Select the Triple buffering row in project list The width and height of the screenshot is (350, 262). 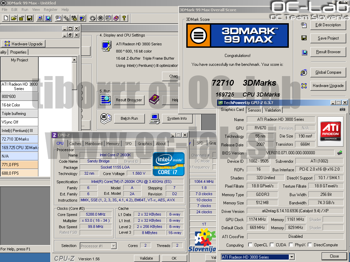tap(19, 114)
